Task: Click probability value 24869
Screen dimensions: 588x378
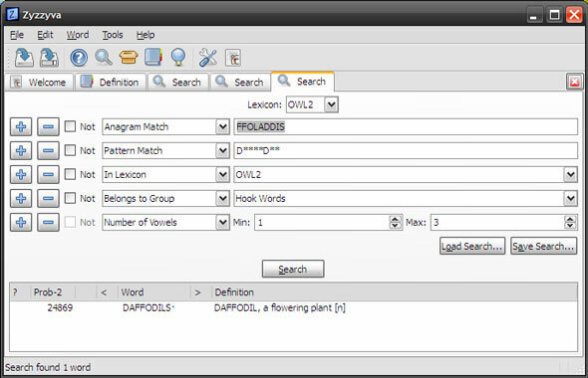Action: point(60,308)
